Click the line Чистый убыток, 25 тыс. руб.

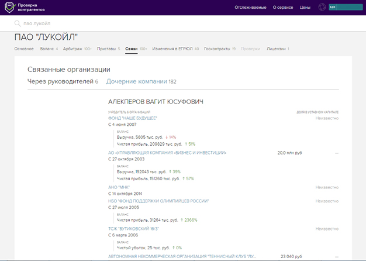coord(143,248)
